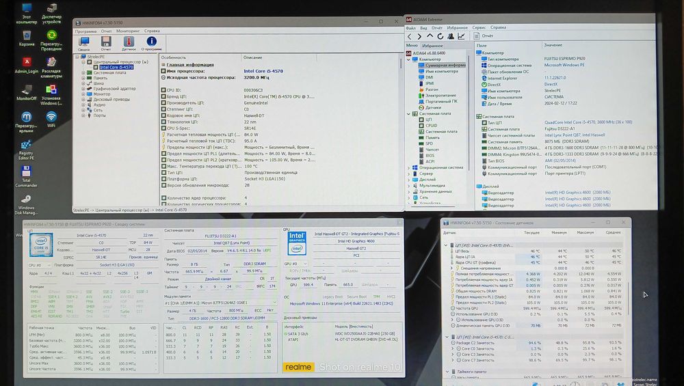Switch to the Избранное tab beside Меню
The width and height of the screenshot is (684, 386).
[x=432, y=46]
